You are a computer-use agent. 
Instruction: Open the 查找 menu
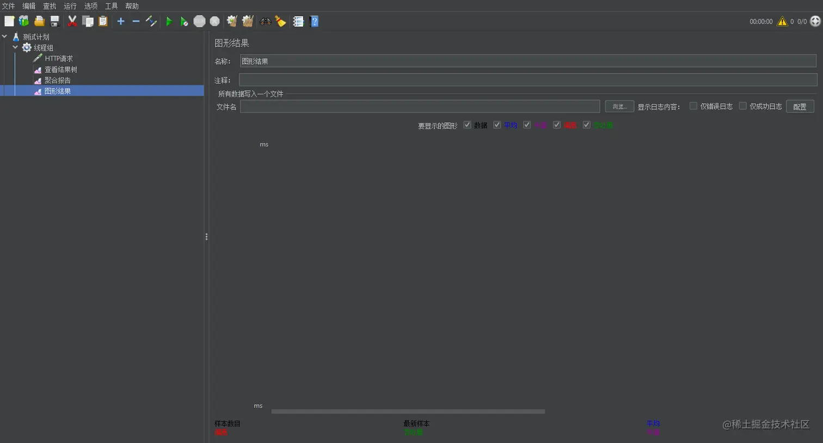pos(50,6)
